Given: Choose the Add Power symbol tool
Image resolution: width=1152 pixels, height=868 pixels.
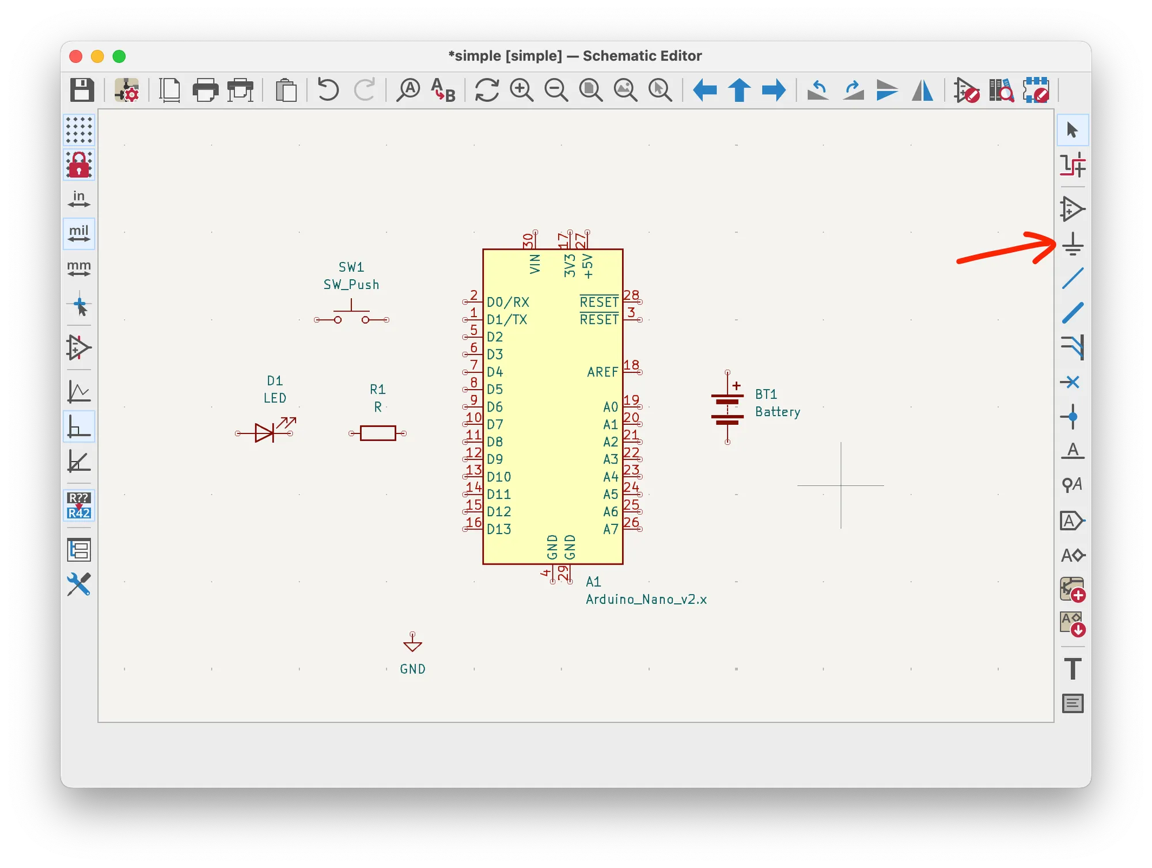Looking at the screenshot, I should pos(1073,244).
